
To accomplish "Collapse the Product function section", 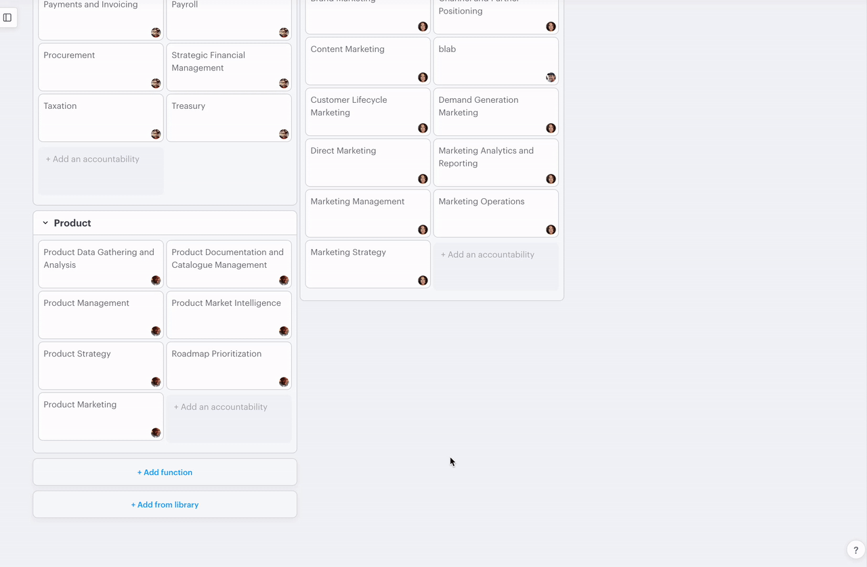I will pos(45,223).
